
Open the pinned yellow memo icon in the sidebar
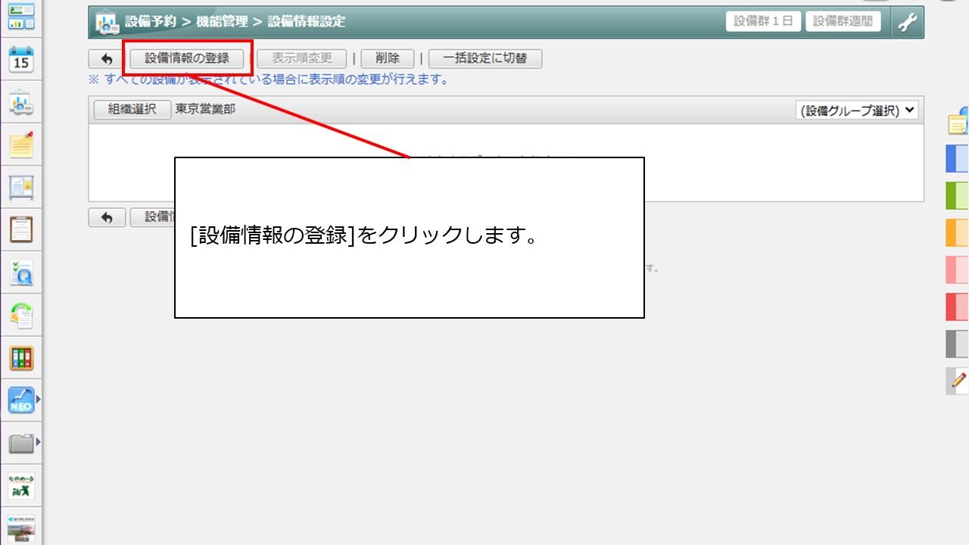[21, 144]
